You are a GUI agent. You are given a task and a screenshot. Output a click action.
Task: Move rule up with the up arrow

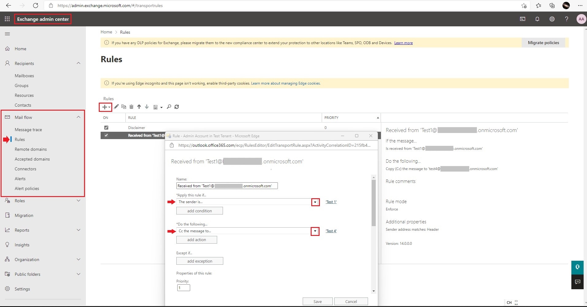[139, 107]
